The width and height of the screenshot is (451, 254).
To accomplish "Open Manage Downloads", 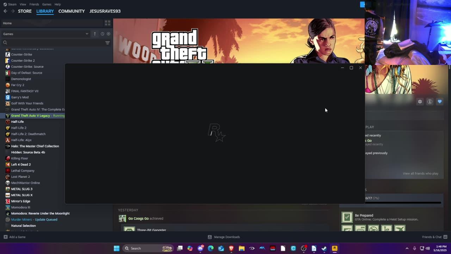I will pos(224,237).
